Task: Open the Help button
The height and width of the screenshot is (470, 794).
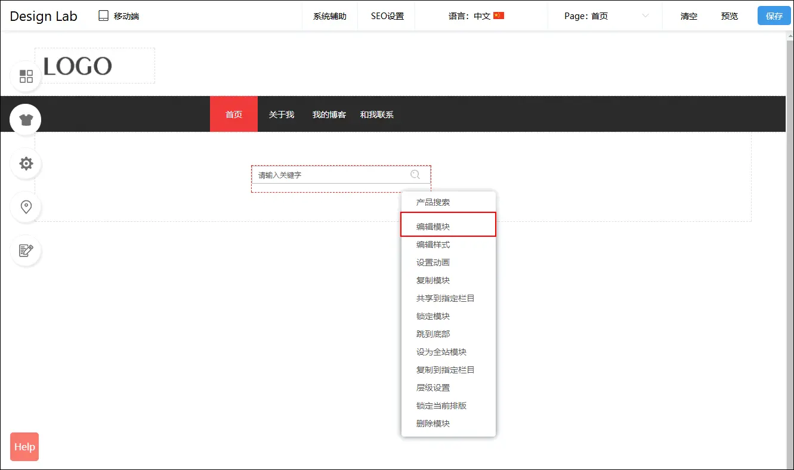Action: click(x=24, y=447)
